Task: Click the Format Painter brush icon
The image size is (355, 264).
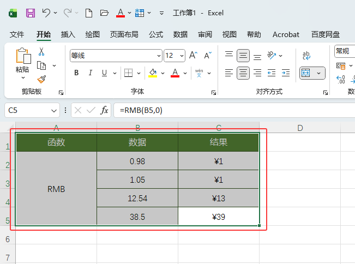Action: 41,79
